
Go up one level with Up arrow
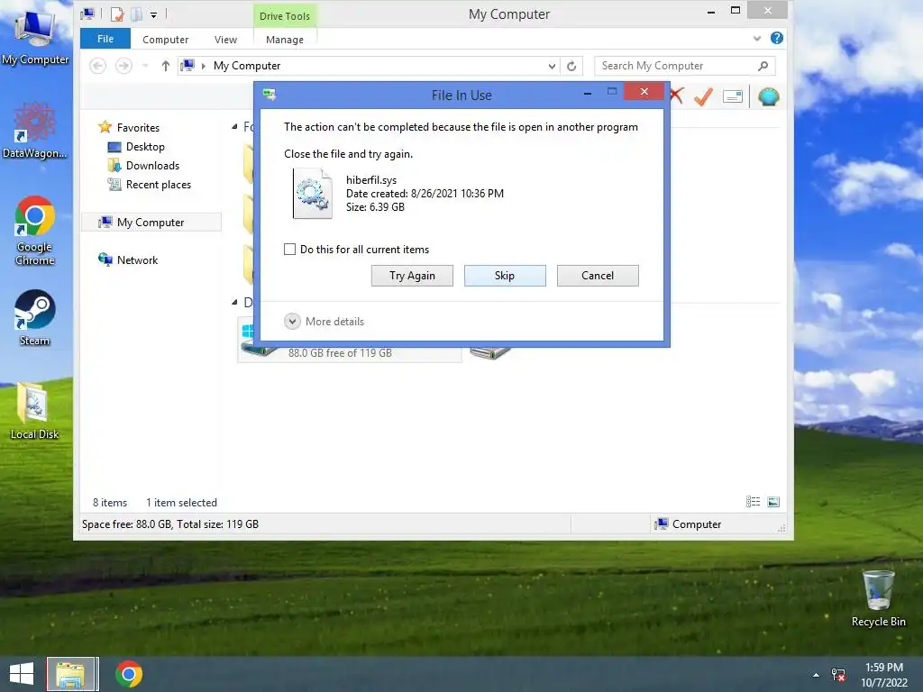click(x=166, y=66)
